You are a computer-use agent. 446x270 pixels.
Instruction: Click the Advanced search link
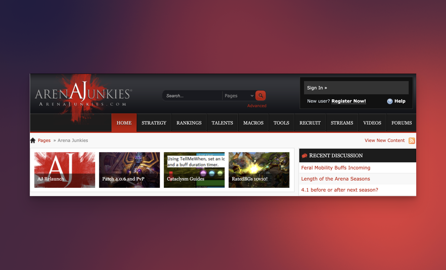tap(257, 106)
